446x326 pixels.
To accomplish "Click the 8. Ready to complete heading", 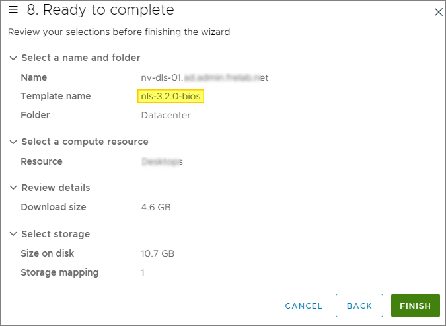I will (x=100, y=10).
